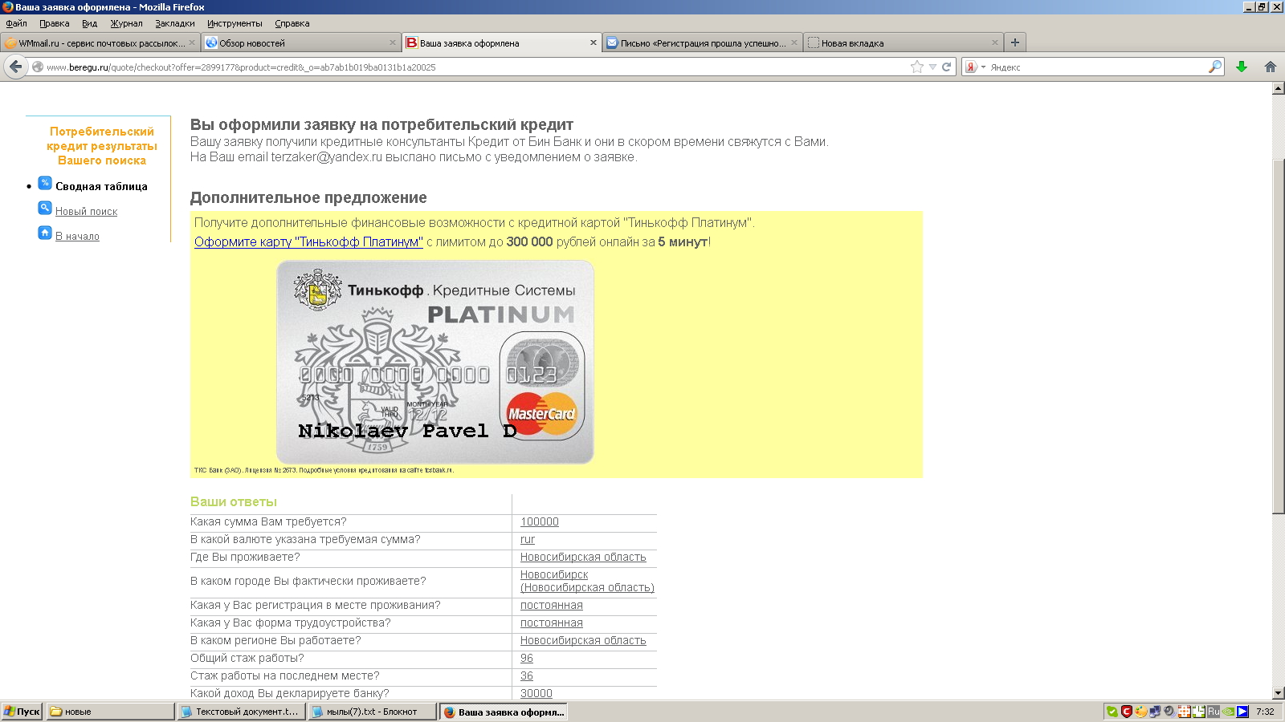1285x722 pixels.
Task: Click the rur currency answer link
Action: pyautogui.click(x=528, y=540)
